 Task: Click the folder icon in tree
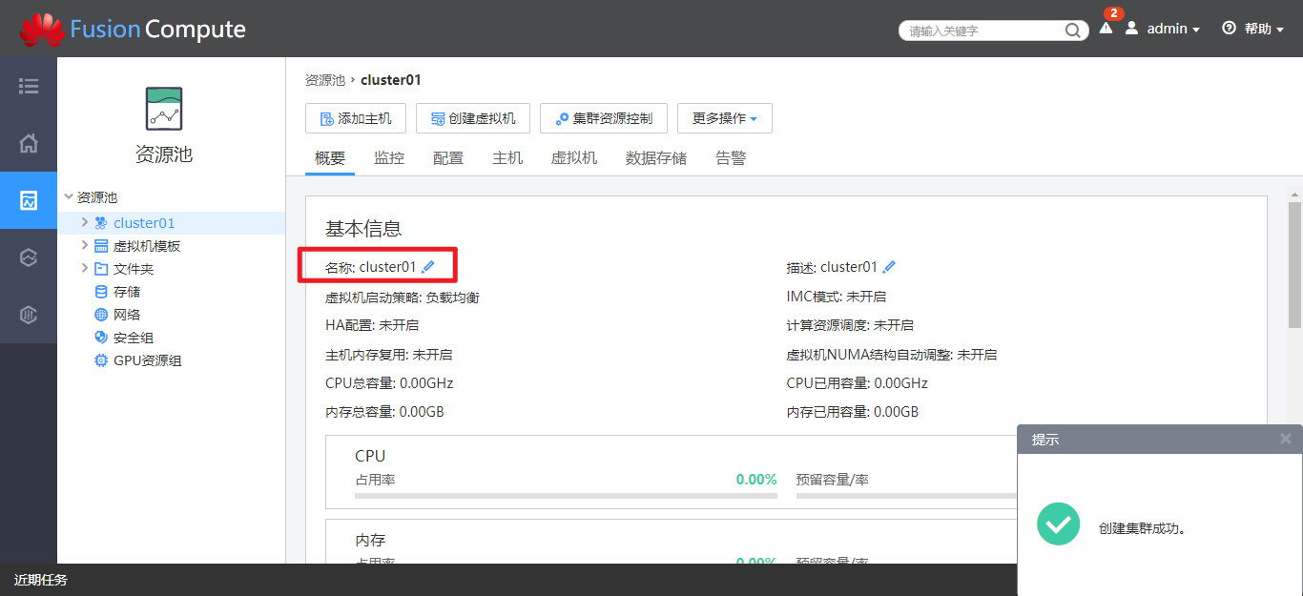101,269
